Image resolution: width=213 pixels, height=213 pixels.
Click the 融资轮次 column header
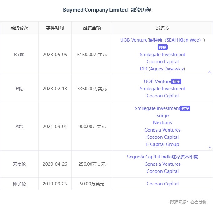click(x=19, y=28)
